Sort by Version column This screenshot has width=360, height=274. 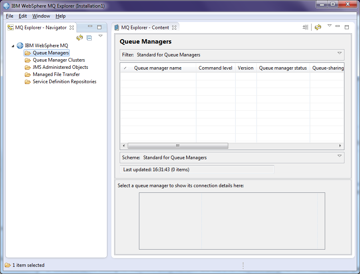[x=245, y=68]
